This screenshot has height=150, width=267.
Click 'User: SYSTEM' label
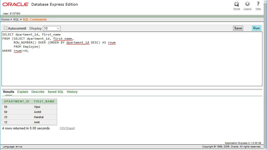point(11,13)
